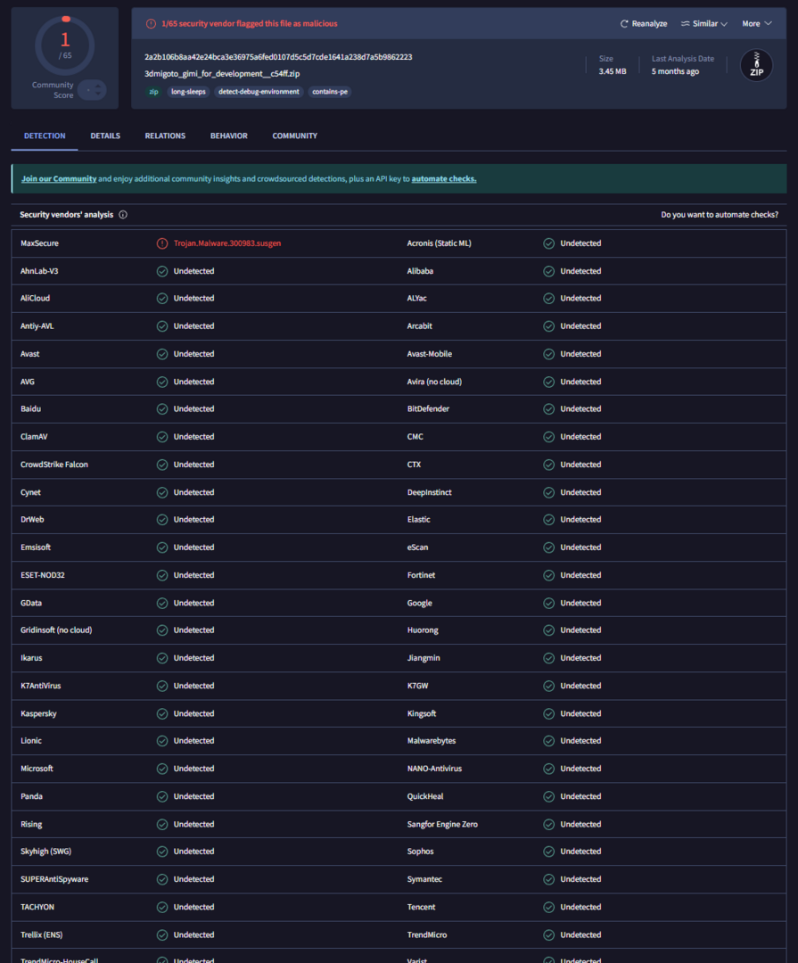Open the automate checks link in the banner
The height and width of the screenshot is (963, 798).
pyautogui.click(x=443, y=178)
